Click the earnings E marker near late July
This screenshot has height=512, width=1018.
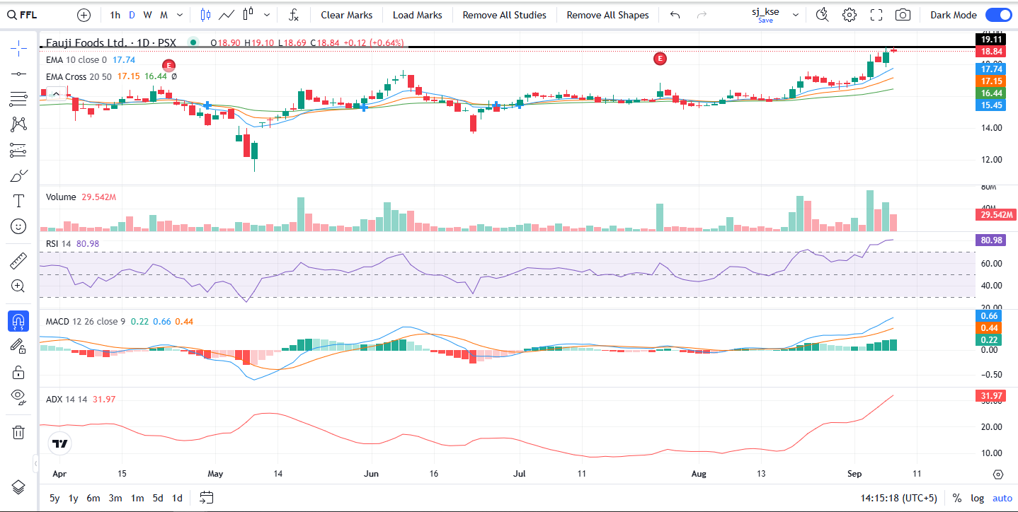click(660, 59)
